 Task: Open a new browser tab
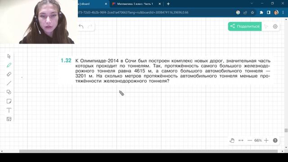pyautogui.click(x=168, y=4)
